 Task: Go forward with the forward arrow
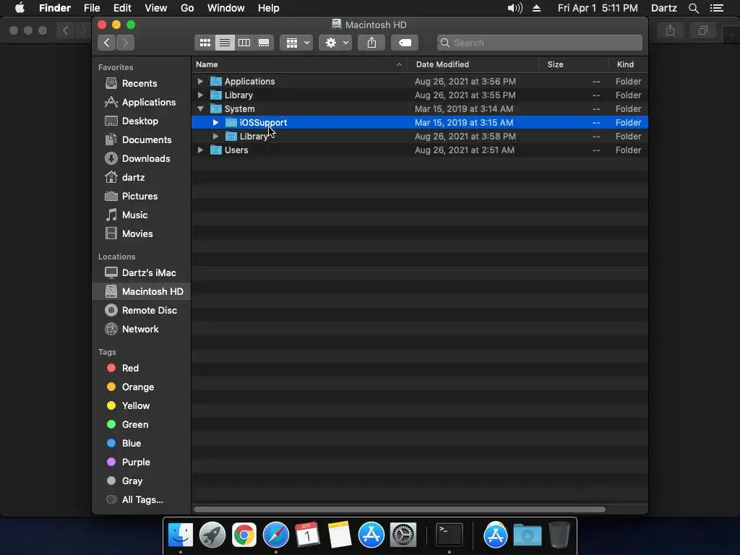[x=125, y=43]
